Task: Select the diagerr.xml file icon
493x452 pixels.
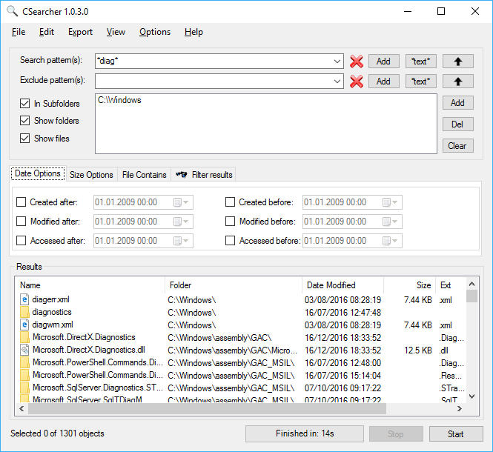Action: pos(24,299)
